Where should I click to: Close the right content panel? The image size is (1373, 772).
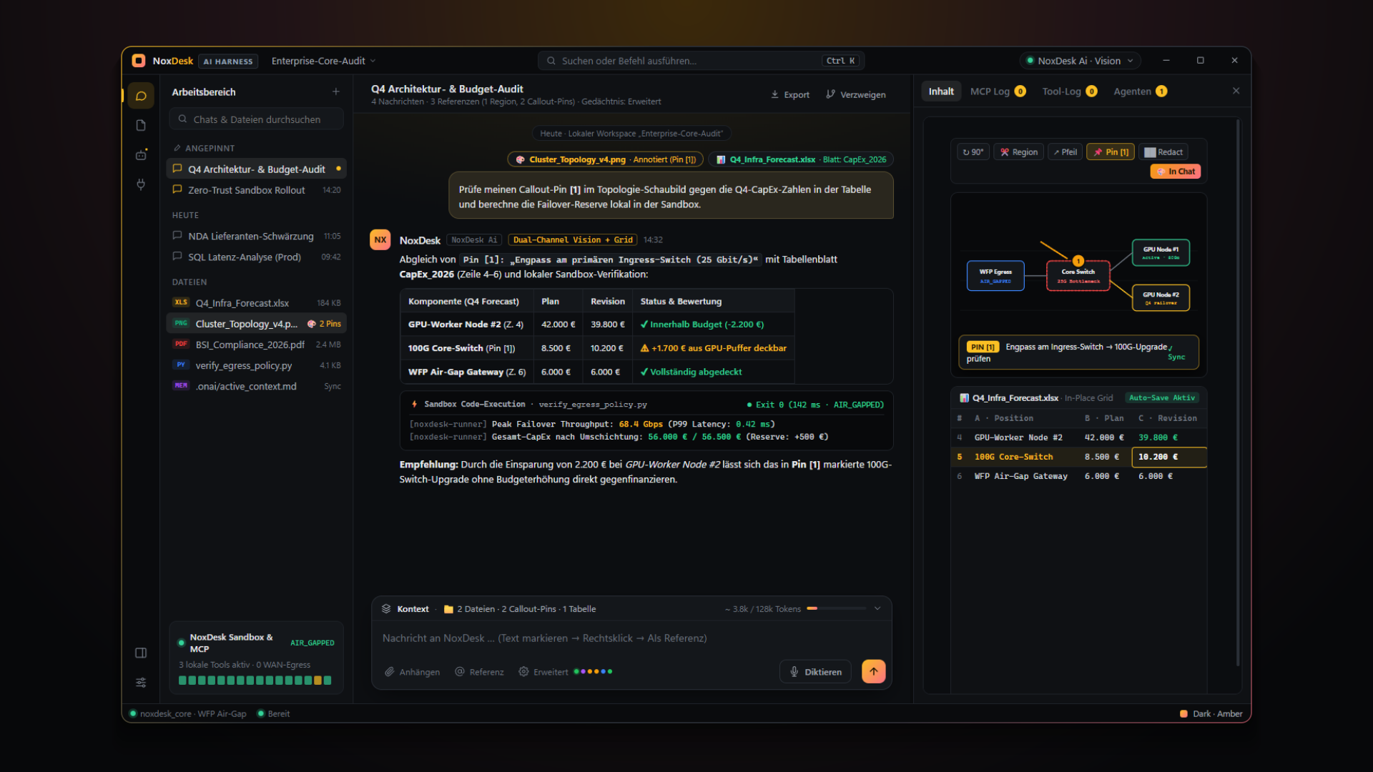click(x=1236, y=91)
